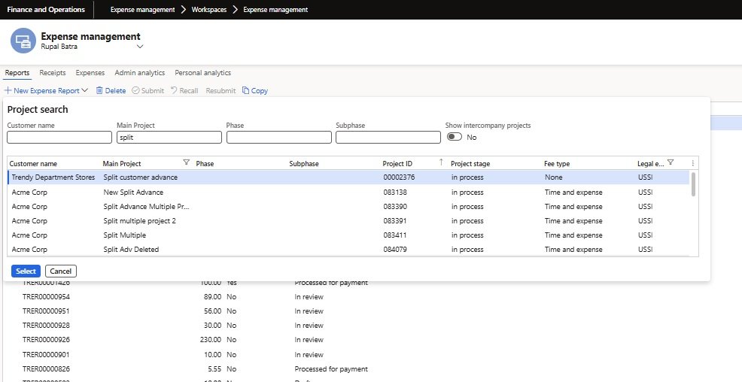742x382 pixels.
Task: Click the Project ID sort arrow icon
Action: point(441,162)
